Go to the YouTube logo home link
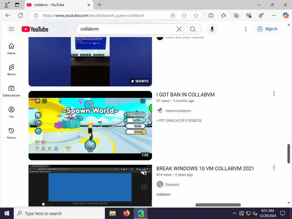The width and height of the screenshot is (292, 219). (x=35, y=29)
